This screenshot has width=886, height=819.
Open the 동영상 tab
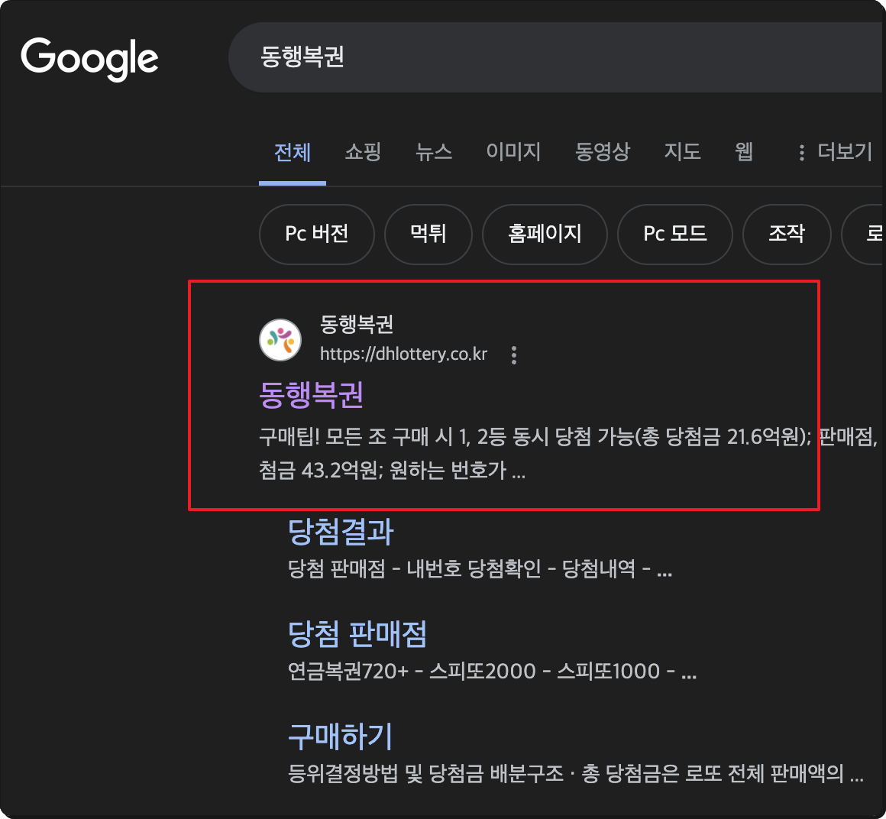602,151
